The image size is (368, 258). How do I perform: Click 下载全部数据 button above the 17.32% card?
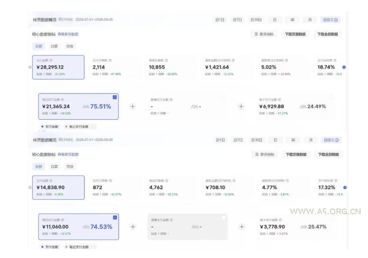329,155
